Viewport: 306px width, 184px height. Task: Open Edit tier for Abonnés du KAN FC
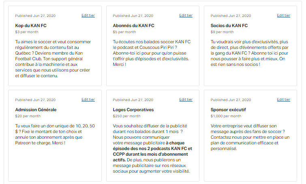pyautogui.click(x=186, y=15)
